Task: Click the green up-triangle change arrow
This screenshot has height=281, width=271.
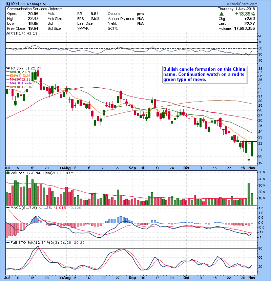Action: [x=222, y=14]
